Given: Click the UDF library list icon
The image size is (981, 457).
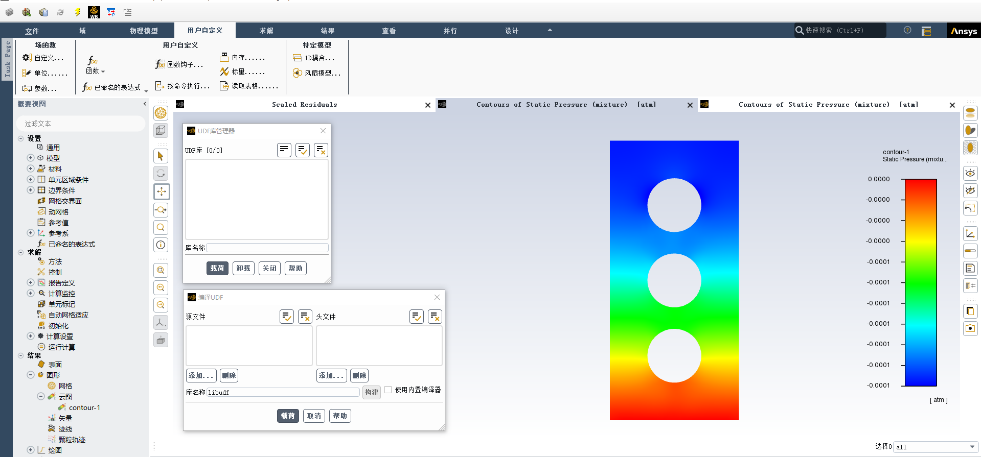Looking at the screenshot, I should click(x=284, y=150).
